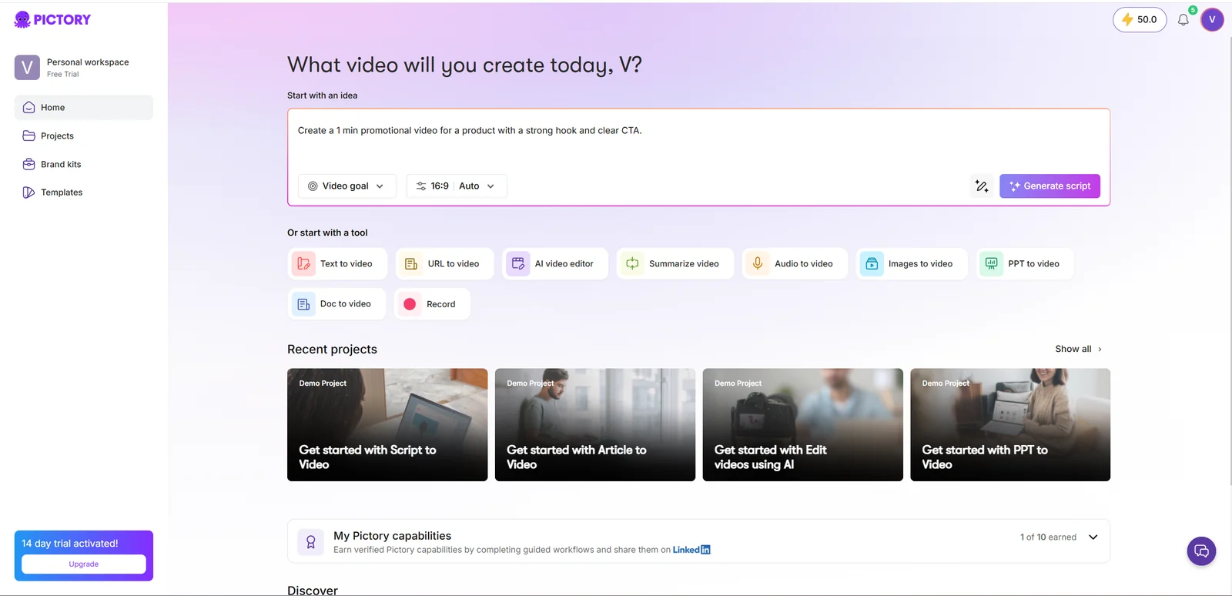Viewport: 1232px width, 596px height.
Task: Click the Pictory capabilities badge icon
Action: click(x=311, y=542)
